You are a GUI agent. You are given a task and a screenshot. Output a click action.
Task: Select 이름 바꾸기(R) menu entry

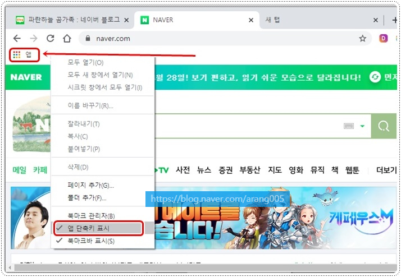103,105
